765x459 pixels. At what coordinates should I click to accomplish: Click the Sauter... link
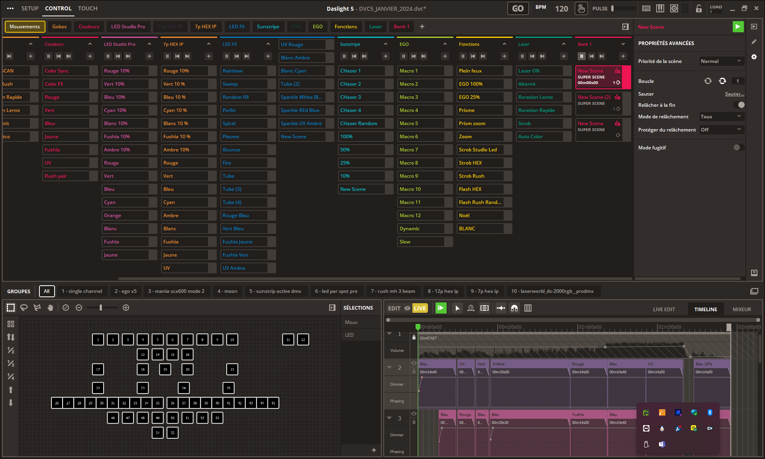coord(734,94)
